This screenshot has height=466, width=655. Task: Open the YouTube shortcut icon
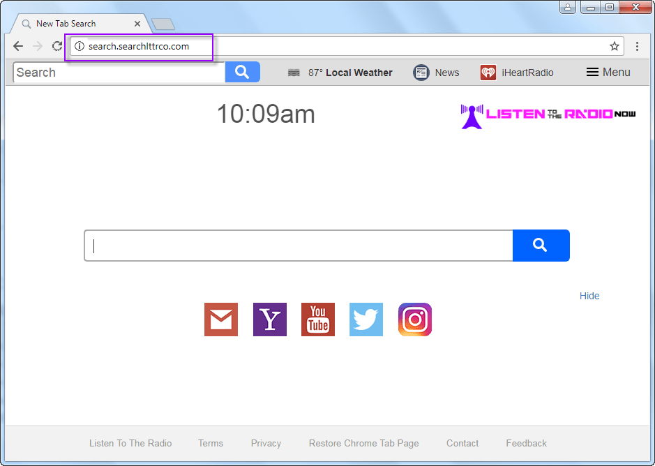pyautogui.click(x=318, y=320)
